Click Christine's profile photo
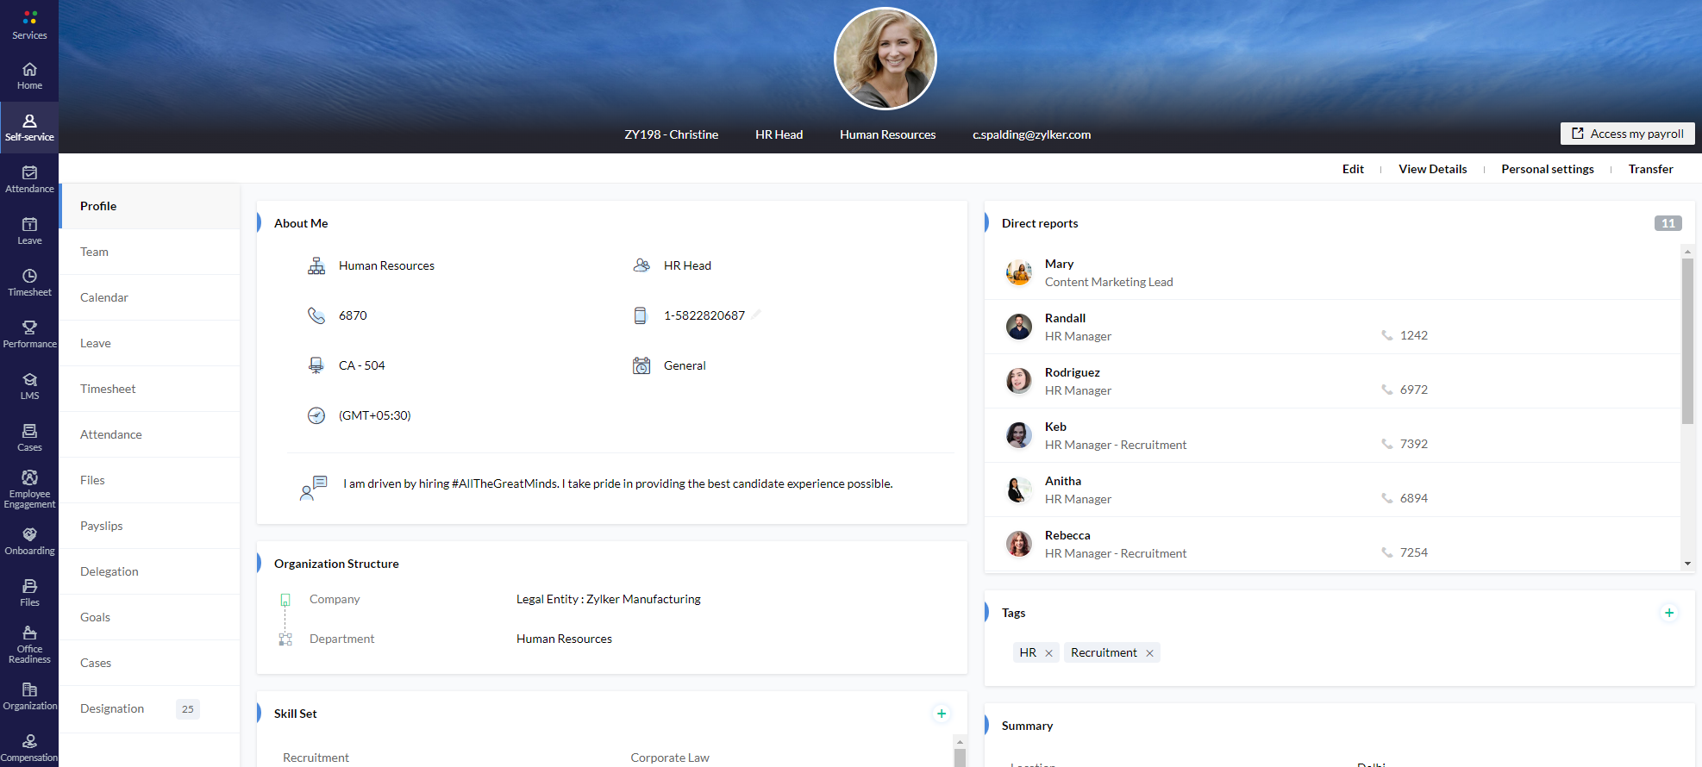The image size is (1702, 767). [x=885, y=59]
